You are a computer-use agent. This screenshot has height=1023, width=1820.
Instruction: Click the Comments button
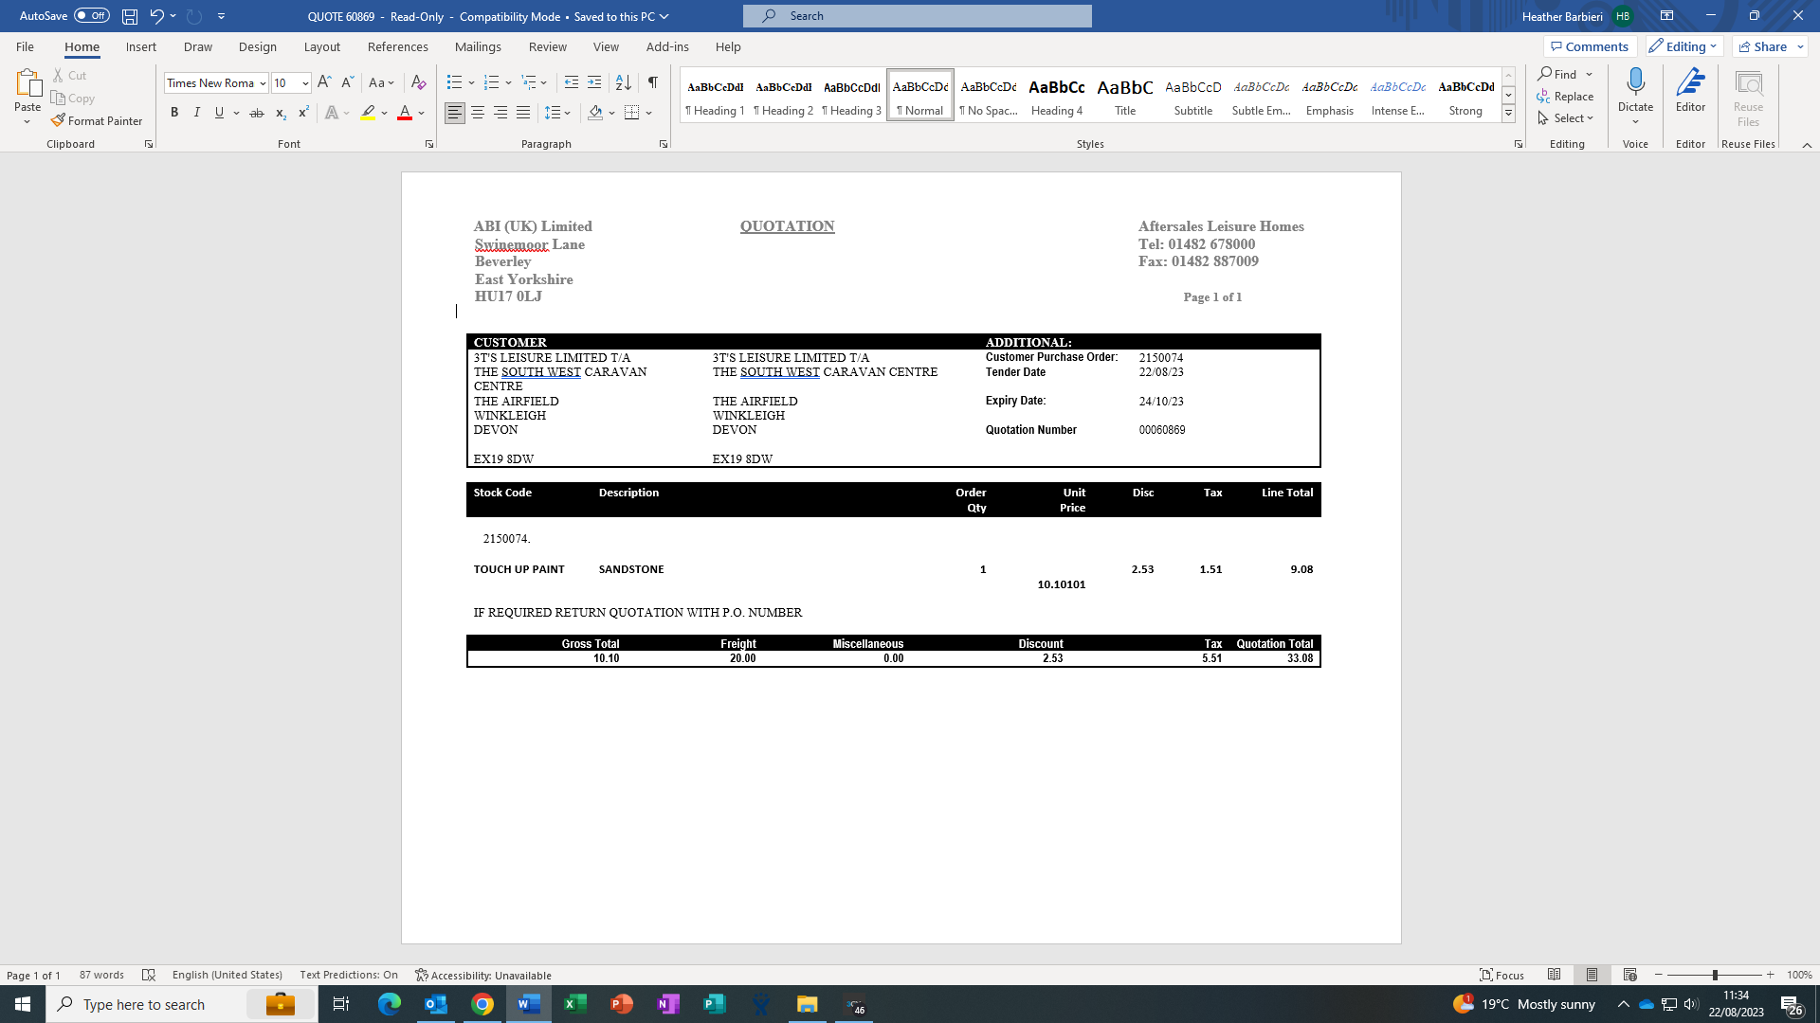1590,46
